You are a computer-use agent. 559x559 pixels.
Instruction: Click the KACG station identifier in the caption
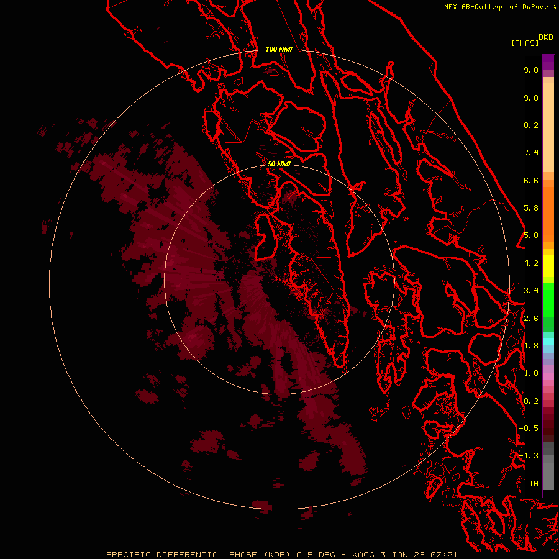363,555
